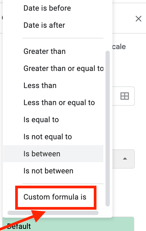Click the vertical scrollbar of the condition list
146x231 pixels.
click(x=108, y=129)
